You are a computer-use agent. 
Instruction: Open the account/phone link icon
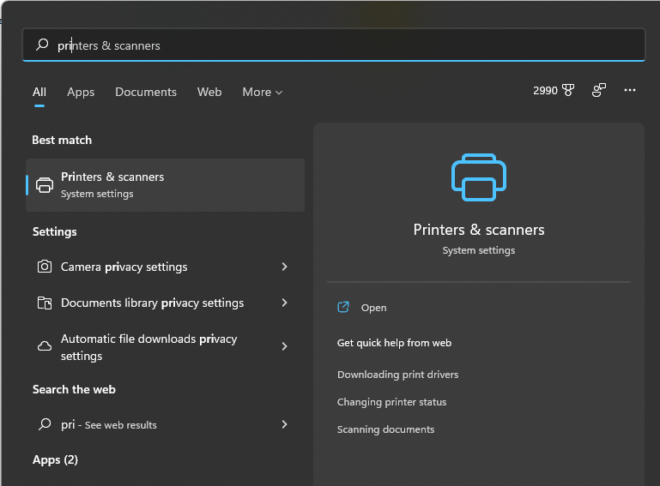[599, 90]
